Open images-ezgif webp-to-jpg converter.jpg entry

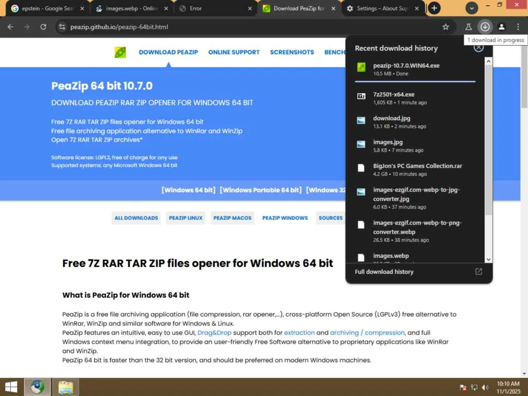point(415,198)
